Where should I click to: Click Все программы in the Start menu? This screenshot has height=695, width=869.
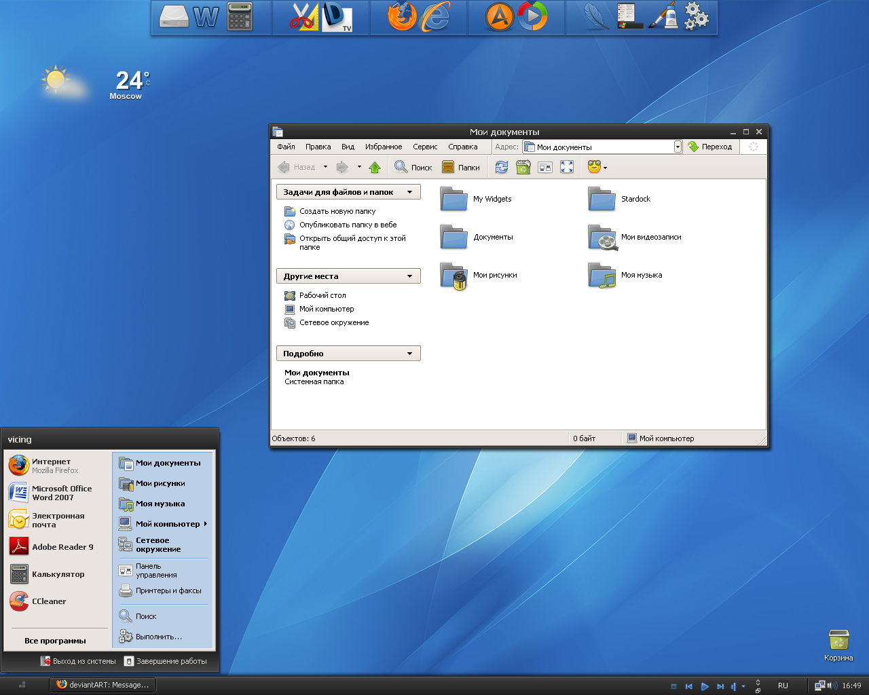pyautogui.click(x=55, y=641)
